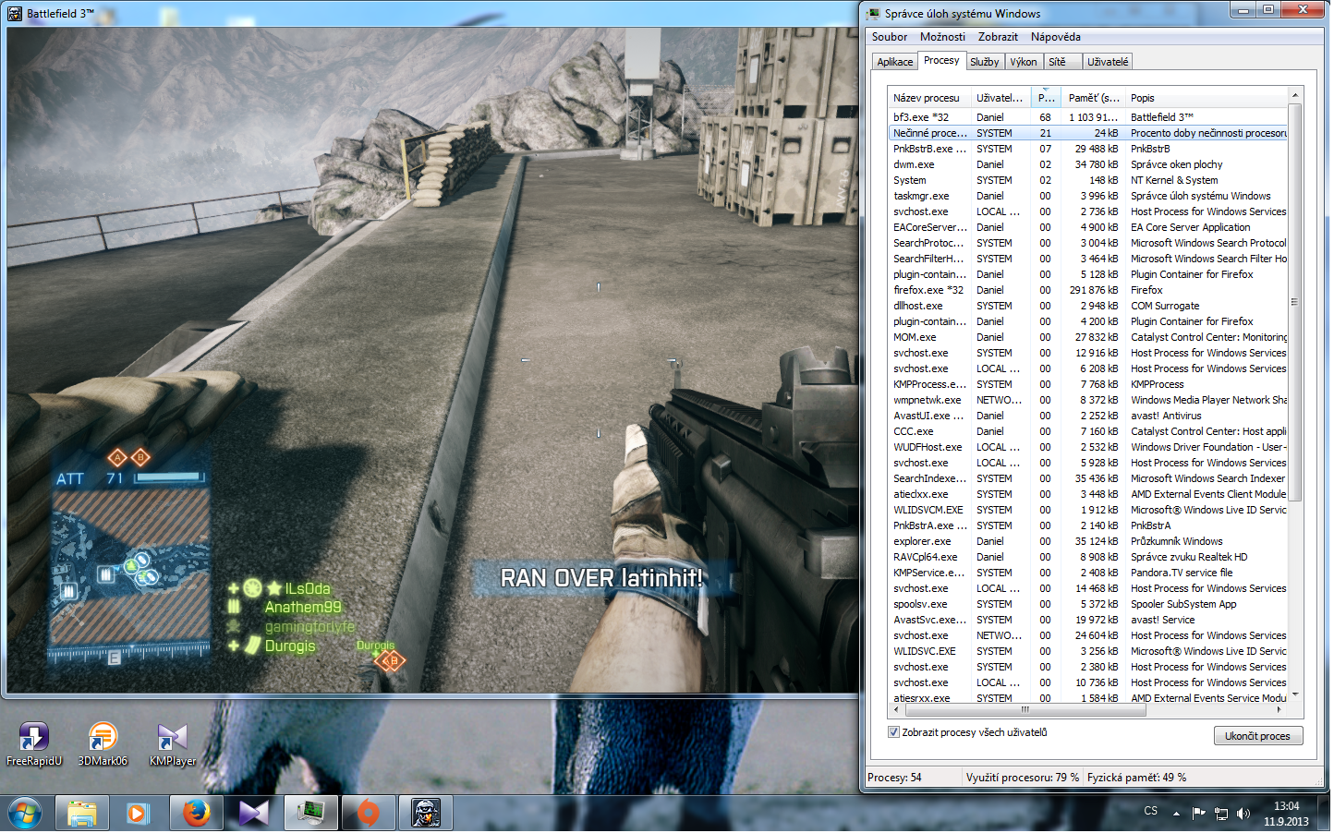Viewport: 1334px width, 833px height.
Task: Open the KMPlayer taskbar button
Action: (252, 814)
